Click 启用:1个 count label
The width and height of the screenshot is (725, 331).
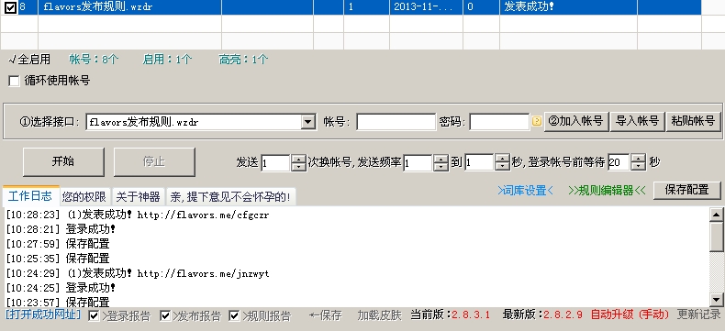click(167, 60)
